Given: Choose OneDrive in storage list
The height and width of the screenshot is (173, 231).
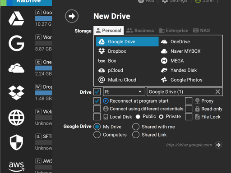Looking at the screenshot, I should point(190,41).
